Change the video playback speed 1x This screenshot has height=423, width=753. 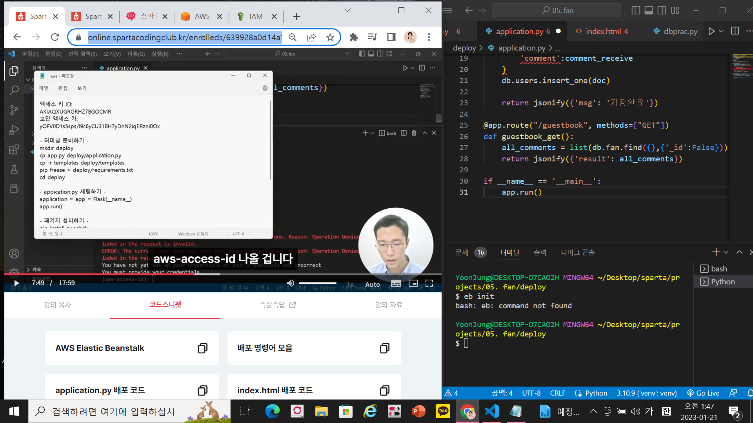[x=350, y=284]
